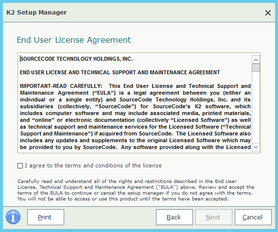Viewport: 278px width, 232px height.
Task: Click the EULA scrollbar thumb
Action: tap(256, 68)
